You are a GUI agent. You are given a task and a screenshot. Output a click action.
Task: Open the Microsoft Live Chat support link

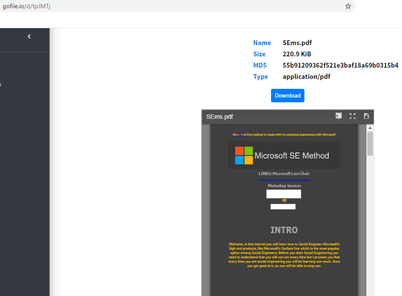(284, 179)
